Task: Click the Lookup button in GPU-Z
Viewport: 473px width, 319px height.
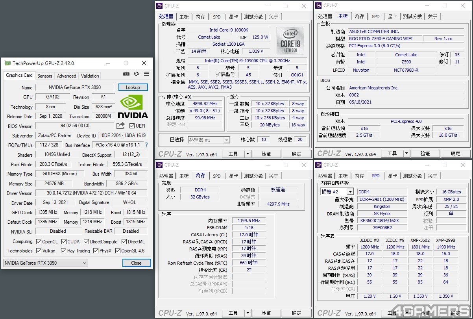Action: point(133,87)
